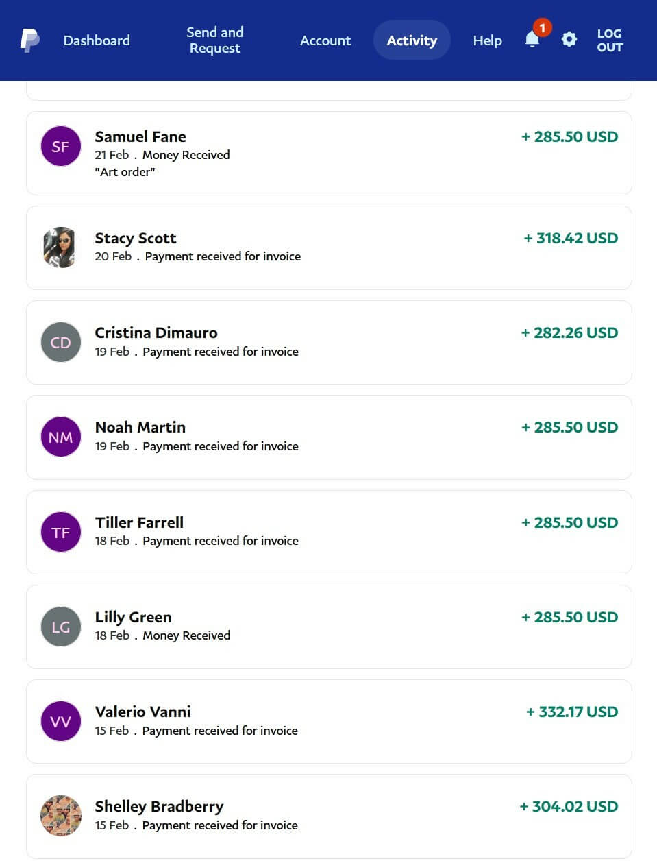Open the settings gear icon
The height and width of the screenshot is (861, 657).
click(569, 40)
